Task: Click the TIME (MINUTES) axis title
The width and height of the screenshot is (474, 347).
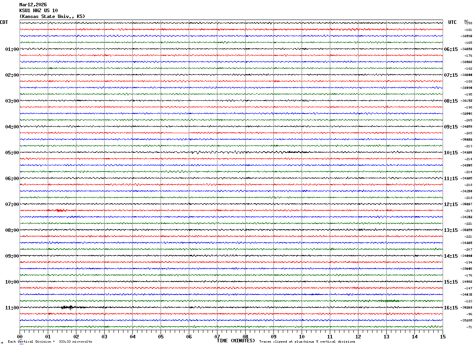Action: (x=236, y=341)
